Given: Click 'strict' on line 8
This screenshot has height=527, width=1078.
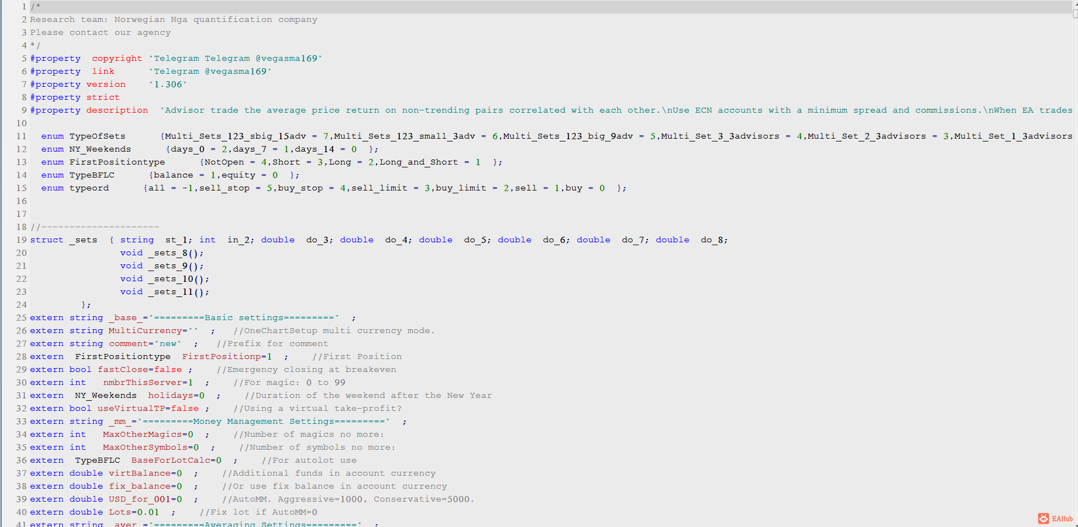Looking at the screenshot, I should coord(103,98).
